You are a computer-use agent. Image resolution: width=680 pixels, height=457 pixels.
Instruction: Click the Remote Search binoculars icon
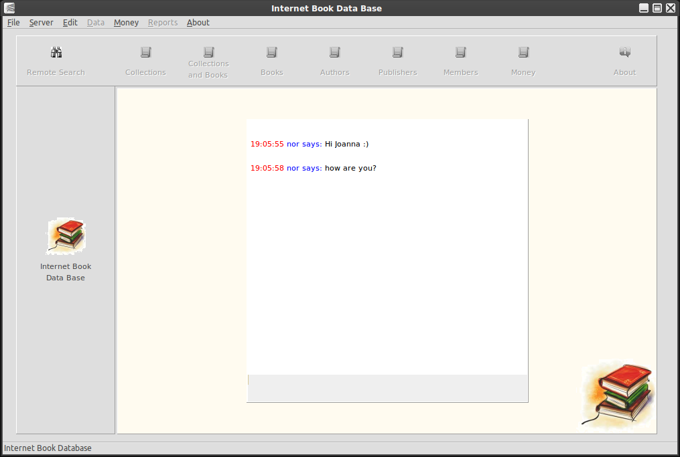point(56,52)
